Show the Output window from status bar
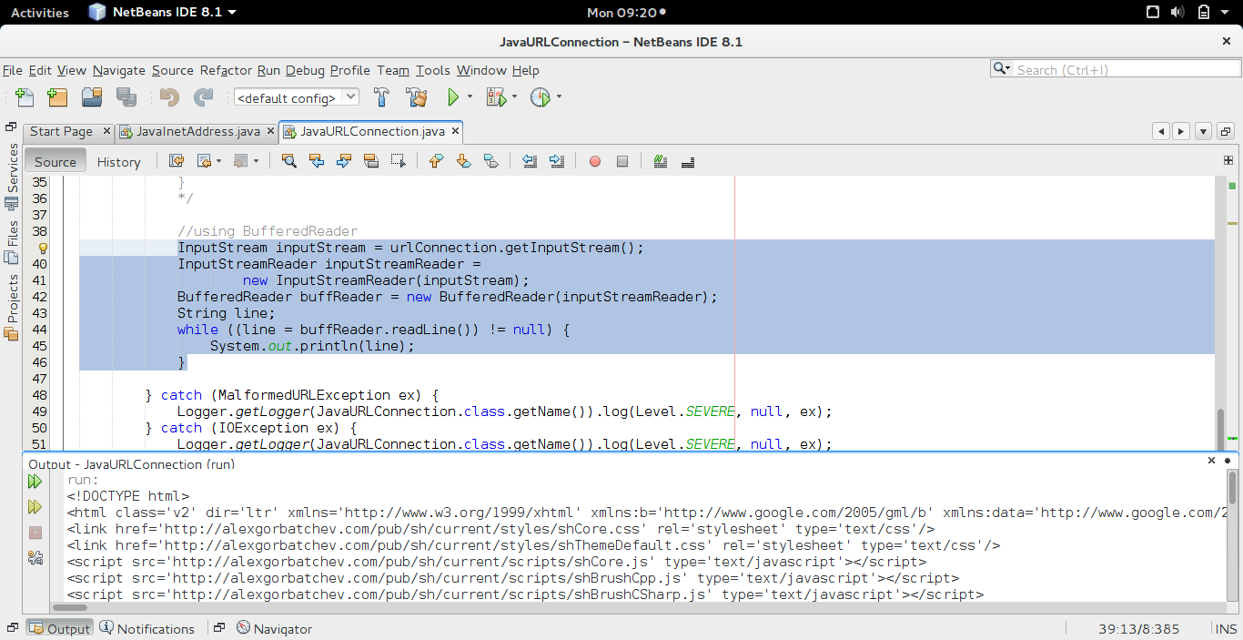1243x640 pixels. [59, 628]
